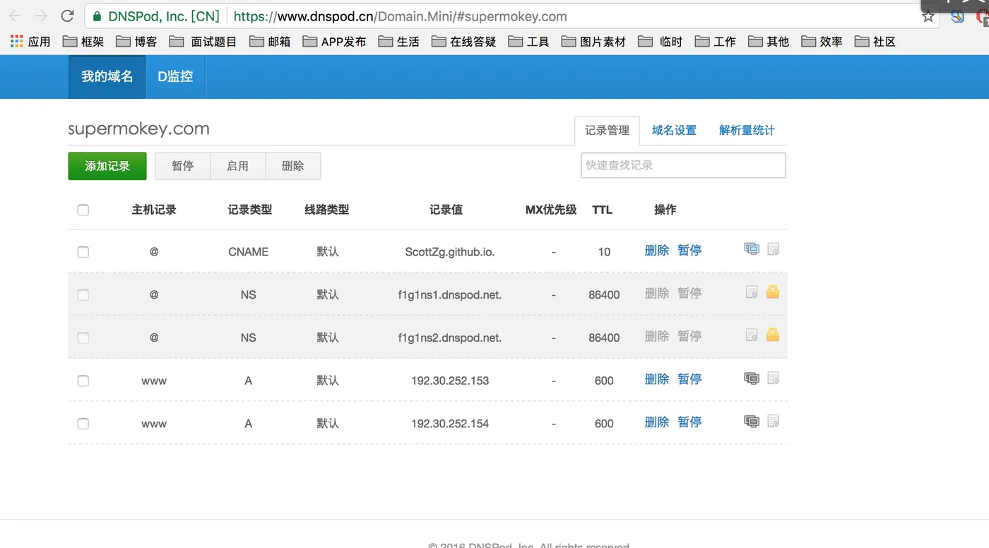Click lock icon on f1g1ns2.dnspod.net row
989x548 pixels.
tap(773, 334)
